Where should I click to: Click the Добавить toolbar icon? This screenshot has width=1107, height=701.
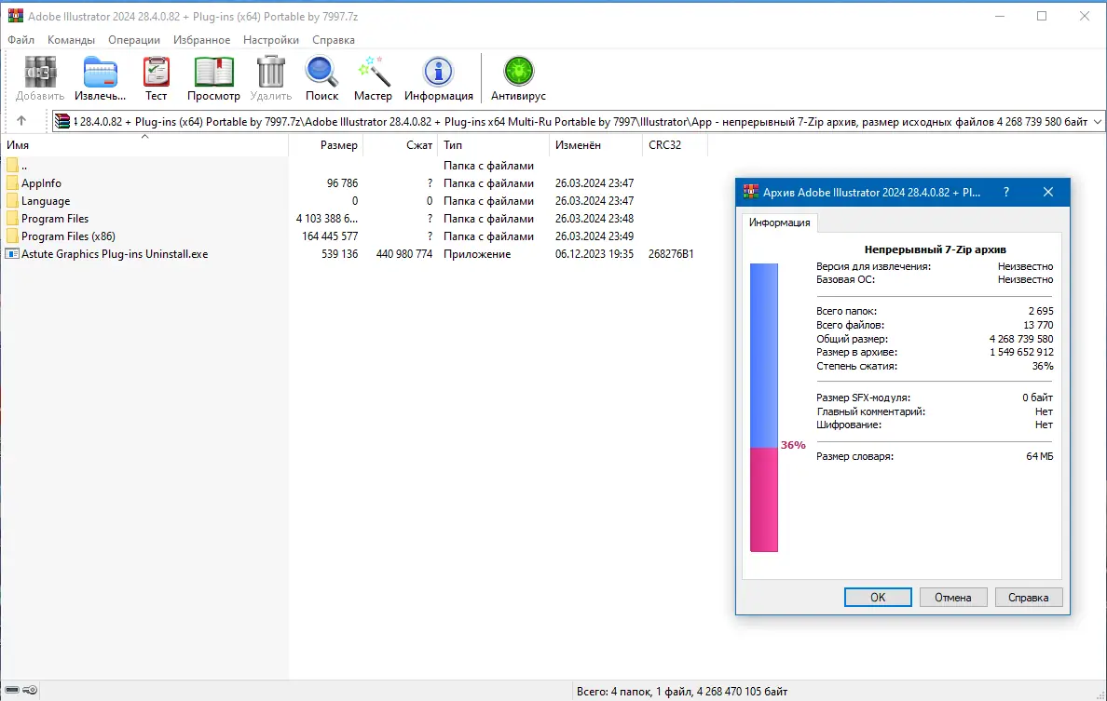(x=40, y=72)
